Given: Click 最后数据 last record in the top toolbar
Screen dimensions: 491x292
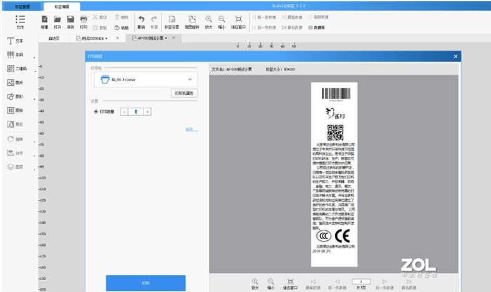Looking at the screenshot, I should point(292,27).
